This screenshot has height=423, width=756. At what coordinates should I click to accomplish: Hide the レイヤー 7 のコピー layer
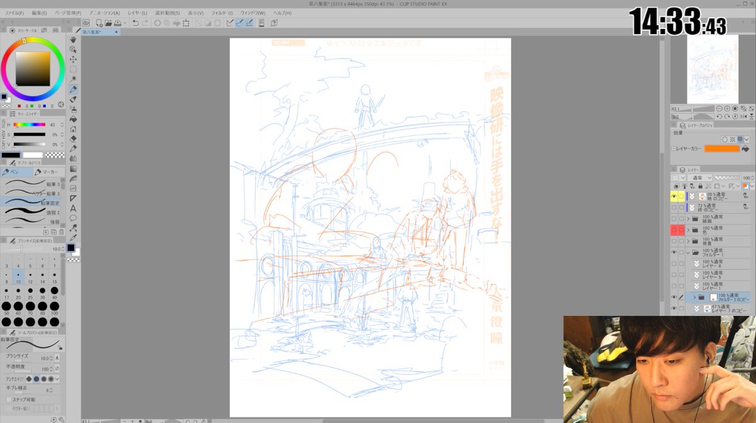pyautogui.click(x=675, y=308)
